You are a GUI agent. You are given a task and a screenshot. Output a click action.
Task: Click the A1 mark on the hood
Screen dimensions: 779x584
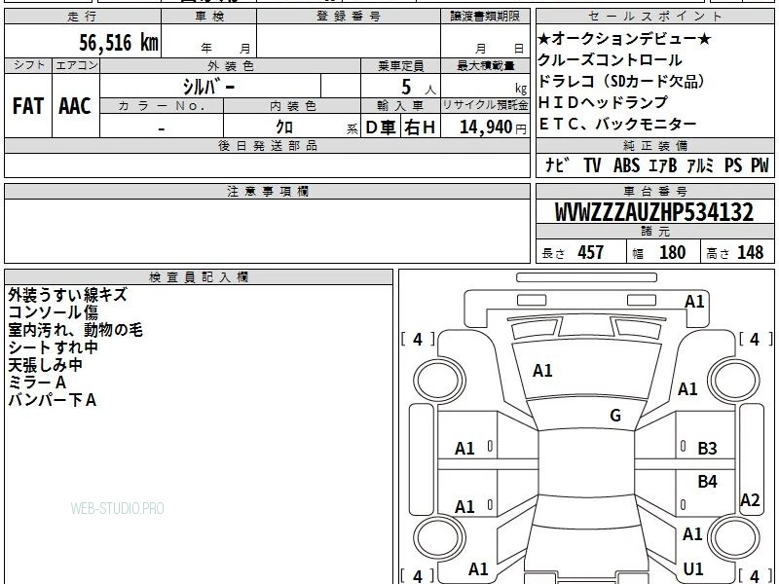click(542, 371)
